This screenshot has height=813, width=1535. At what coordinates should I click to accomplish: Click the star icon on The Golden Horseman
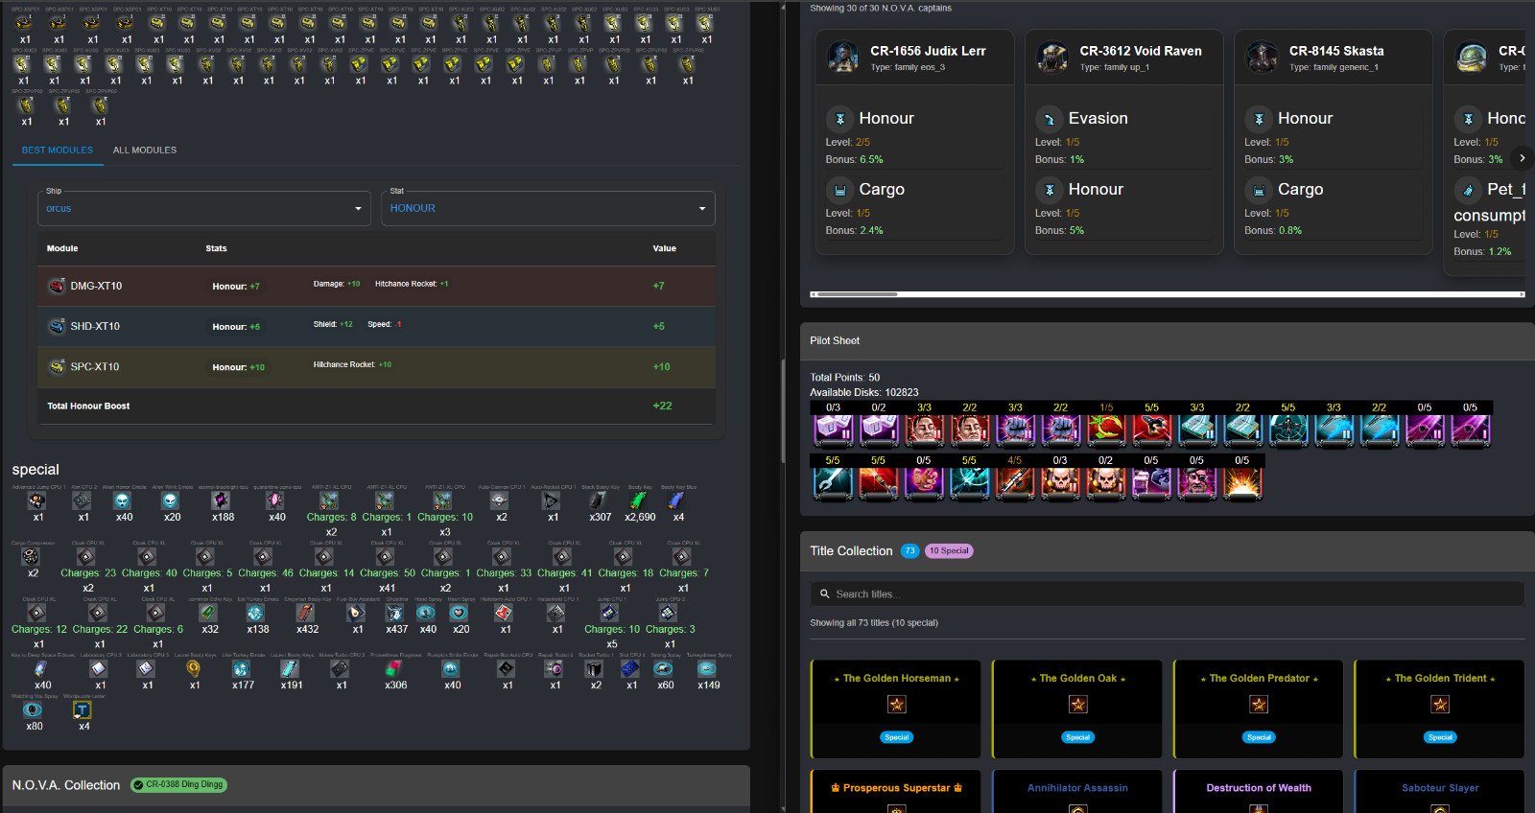(896, 706)
